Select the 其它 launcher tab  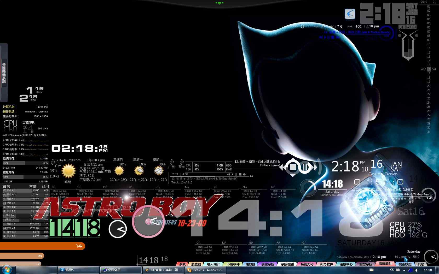pyautogui.click(x=421, y=264)
